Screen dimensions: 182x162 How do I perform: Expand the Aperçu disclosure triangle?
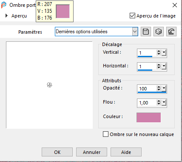point(6,16)
